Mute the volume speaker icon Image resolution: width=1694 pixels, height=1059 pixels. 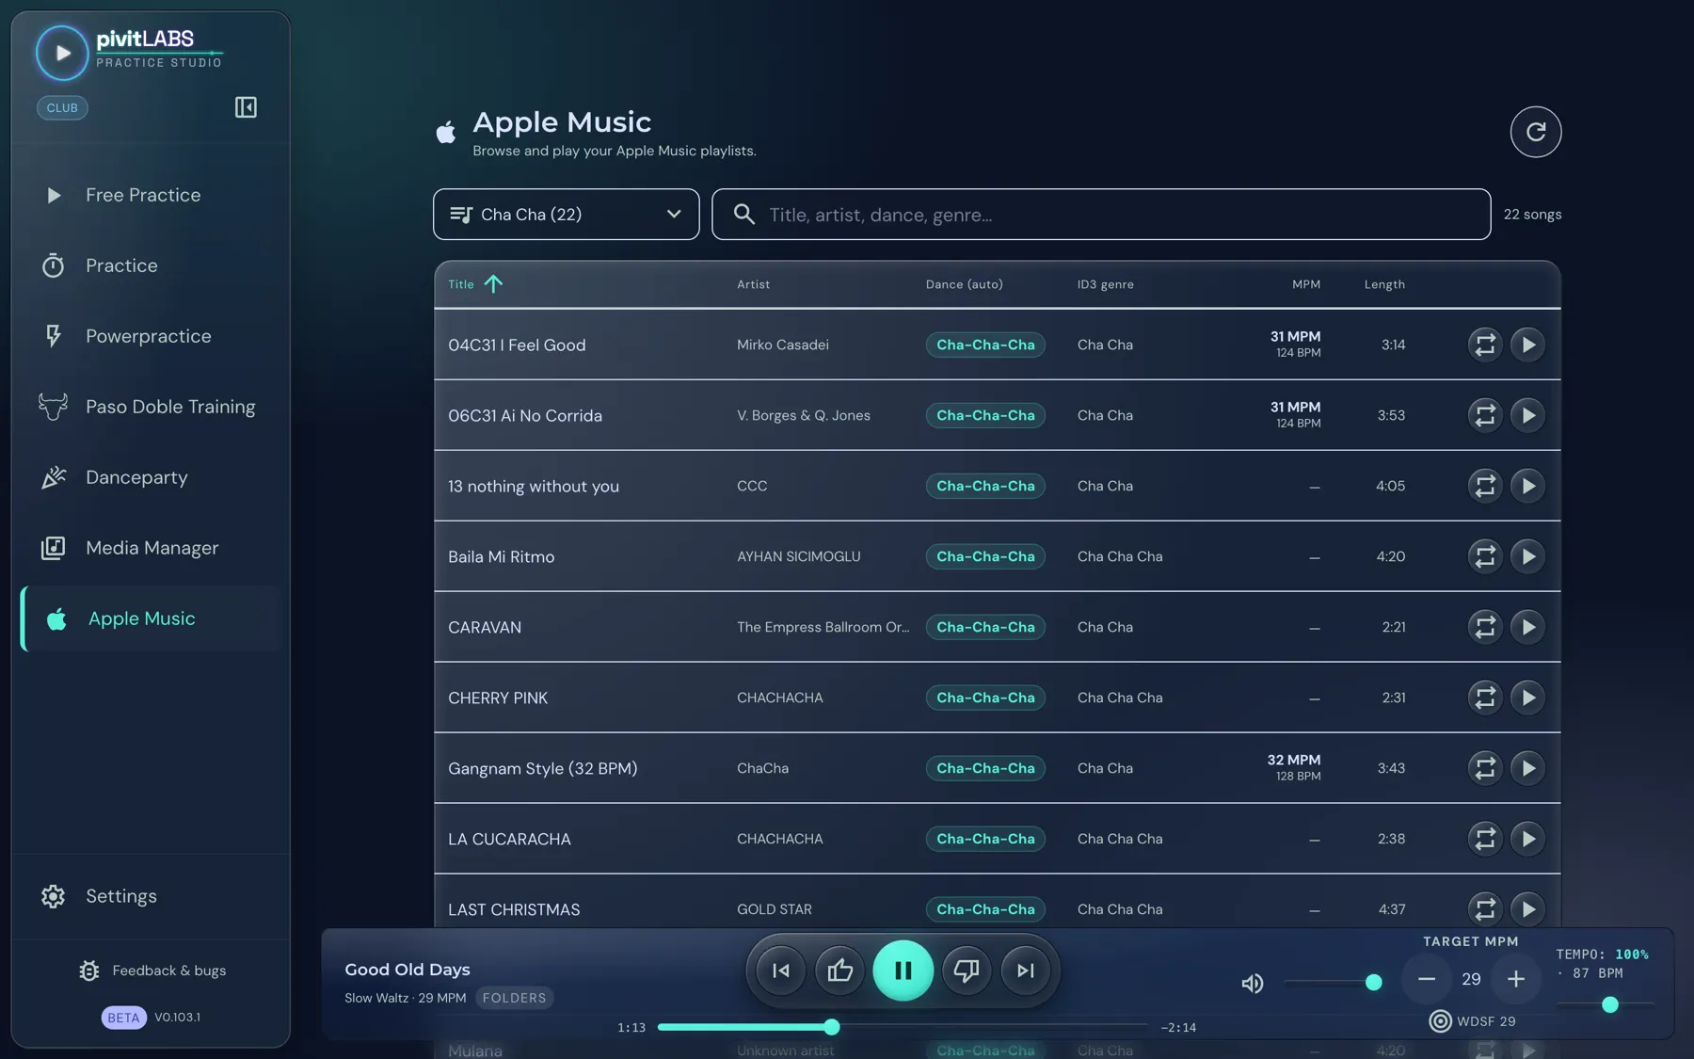coord(1252,984)
